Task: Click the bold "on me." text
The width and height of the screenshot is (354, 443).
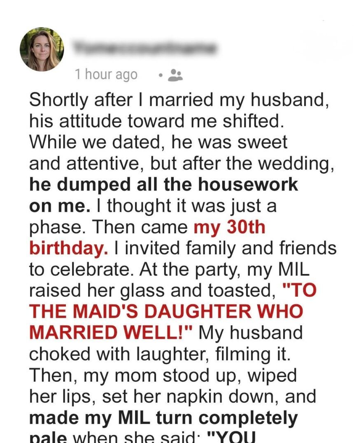Action: pyautogui.click(x=59, y=206)
